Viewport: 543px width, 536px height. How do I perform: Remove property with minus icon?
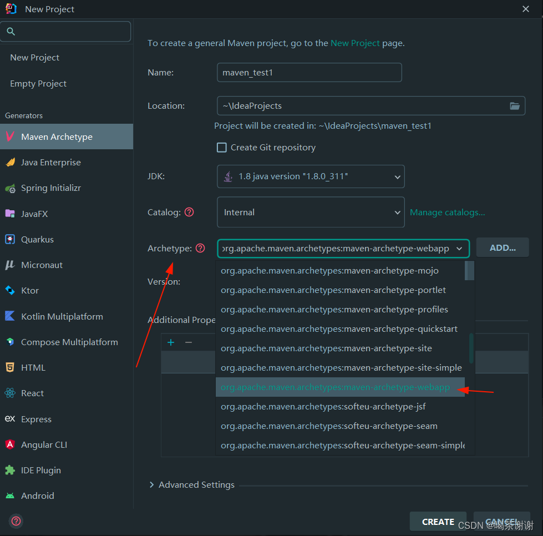(189, 342)
